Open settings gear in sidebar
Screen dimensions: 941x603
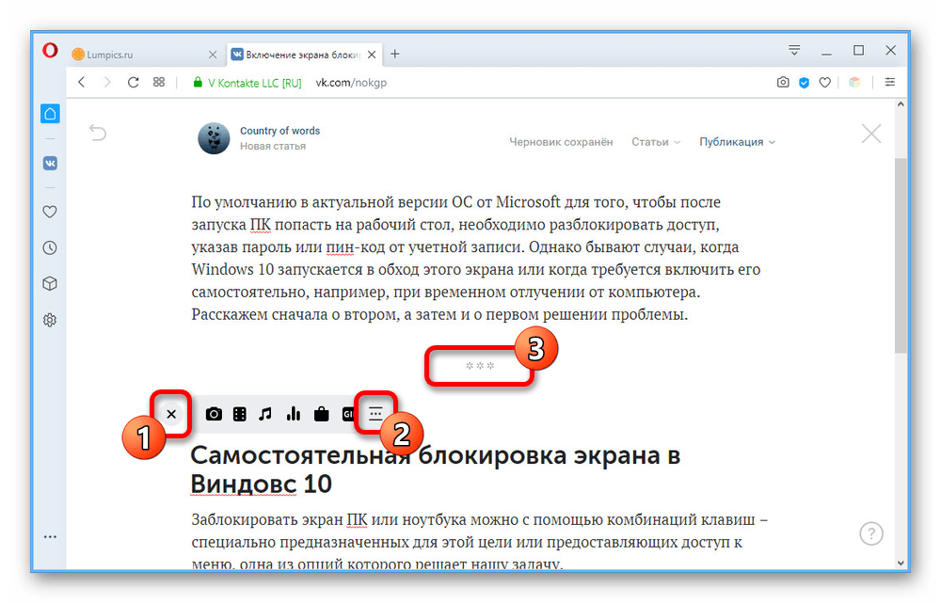(x=51, y=320)
